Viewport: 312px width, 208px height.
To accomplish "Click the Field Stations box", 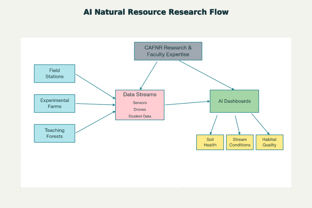I will [x=55, y=74].
